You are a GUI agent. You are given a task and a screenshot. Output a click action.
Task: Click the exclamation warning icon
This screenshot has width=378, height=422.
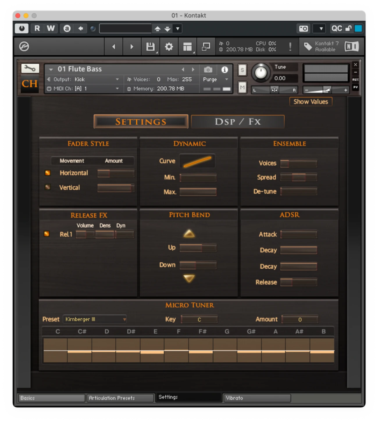tap(290, 47)
